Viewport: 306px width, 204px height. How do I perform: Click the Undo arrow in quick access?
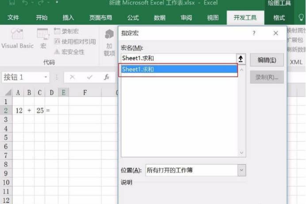[25, 3]
